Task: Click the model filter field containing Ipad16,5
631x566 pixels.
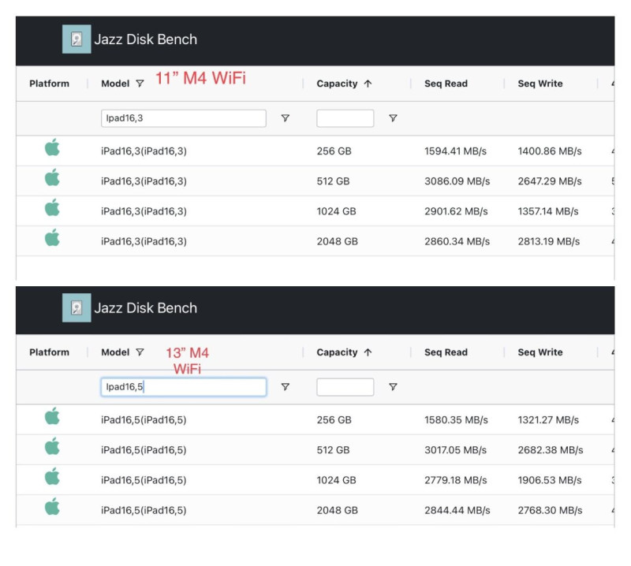Action: 184,387
